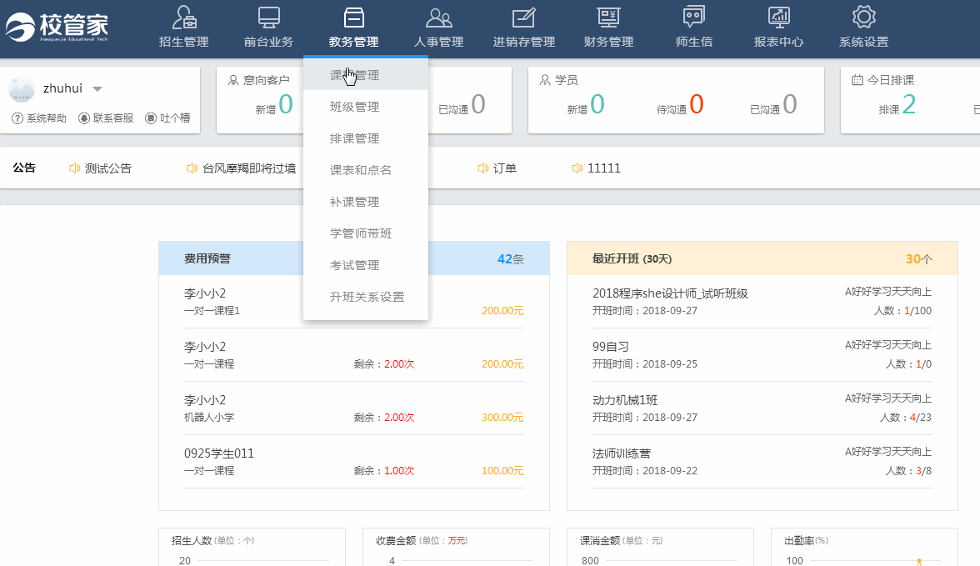Screen dimensions: 980x566
Task: Click the 校管家 logo
Action: click(x=57, y=27)
